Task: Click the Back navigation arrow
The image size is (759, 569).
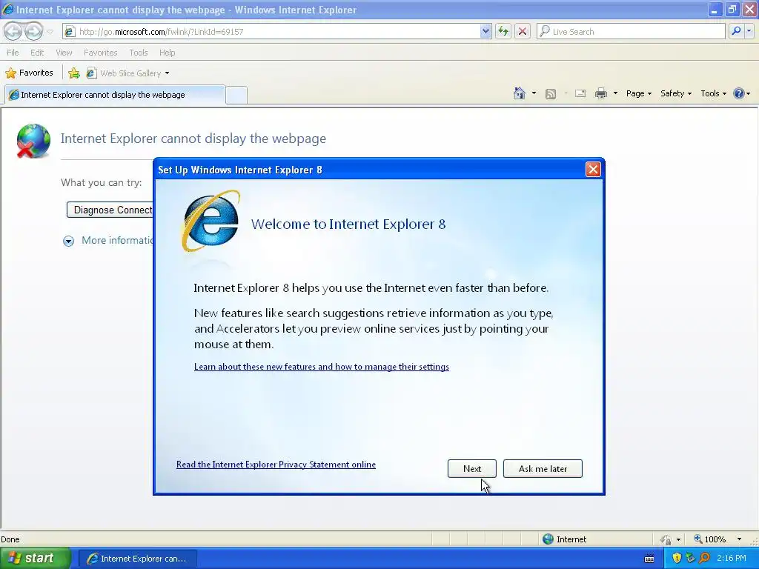Action: click(13, 31)
